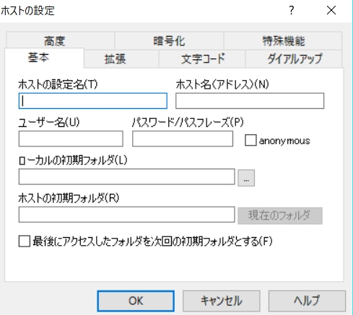
Task: Select the 特殊機能 tab
Action: coord(283,41)
